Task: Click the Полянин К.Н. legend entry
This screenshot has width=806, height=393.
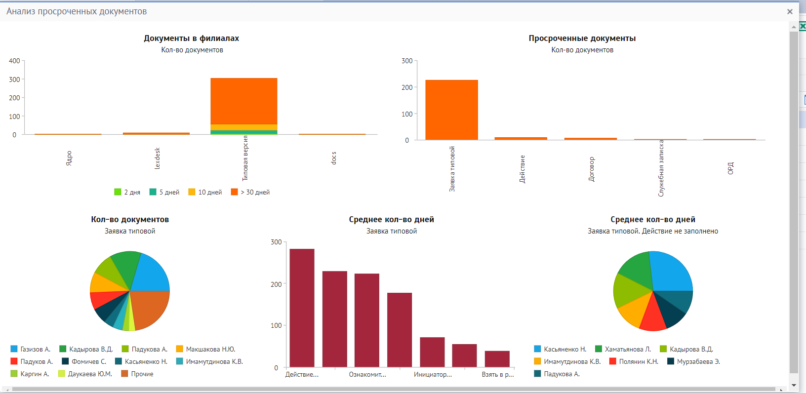Action: [634, 361]
